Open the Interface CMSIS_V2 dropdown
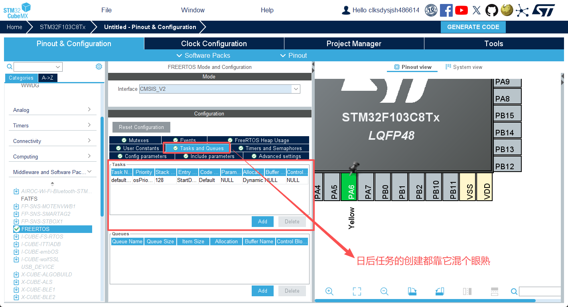The height and width of the screenshot is (307, 568). (x=296, y=89)
